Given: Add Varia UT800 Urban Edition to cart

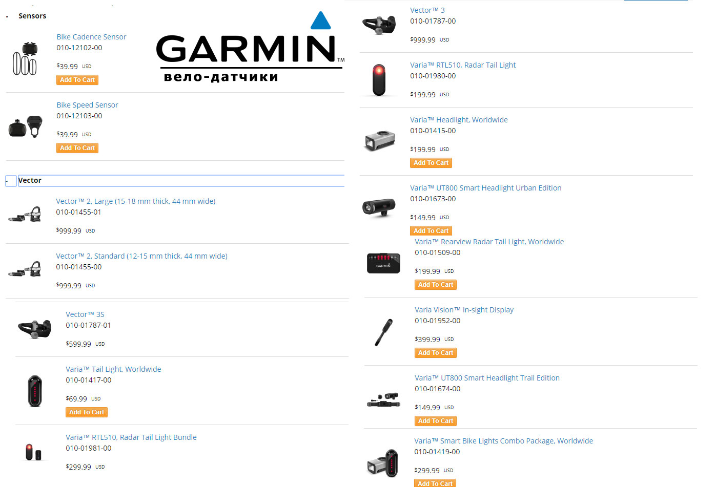Looking at the screenshot, I should [x=431, y=231].
